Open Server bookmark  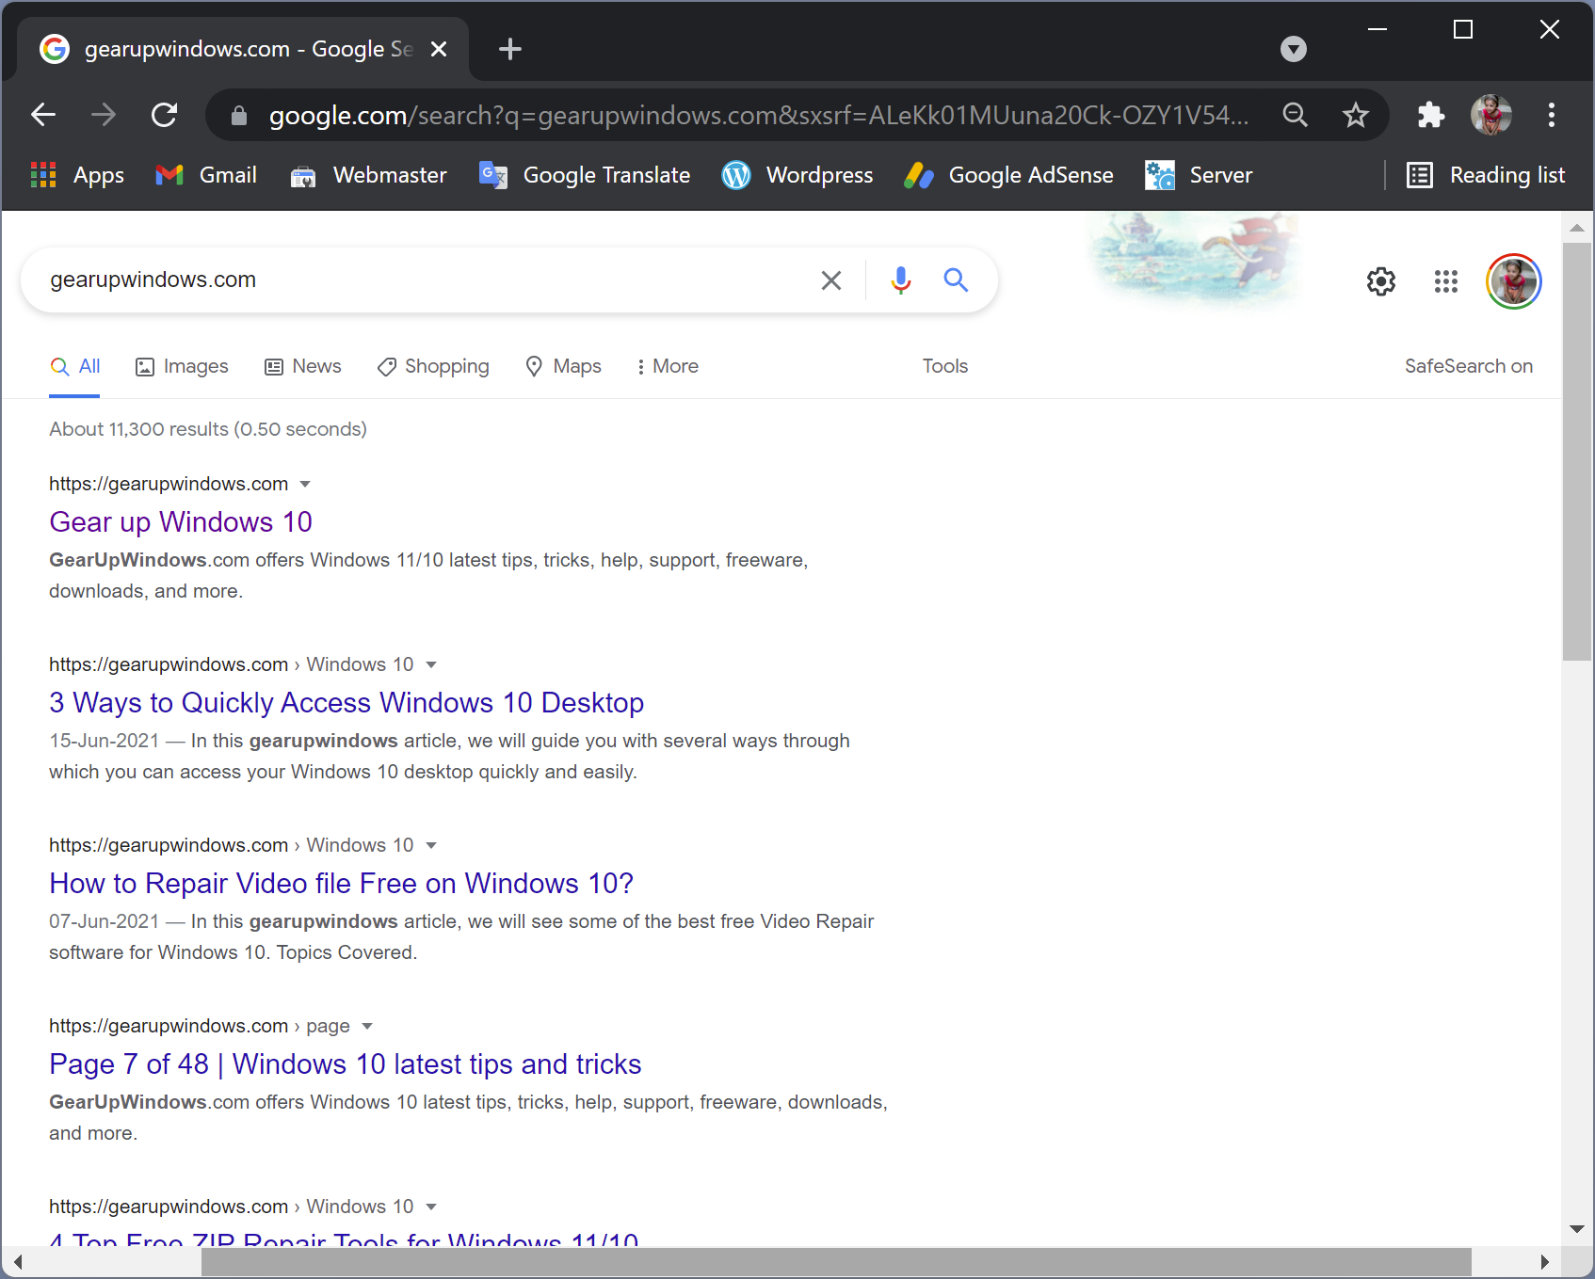[x=1199, y=175]
